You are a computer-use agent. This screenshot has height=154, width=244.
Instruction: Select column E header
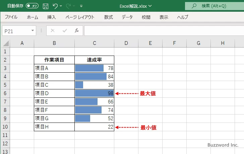[x=150, y=43]
